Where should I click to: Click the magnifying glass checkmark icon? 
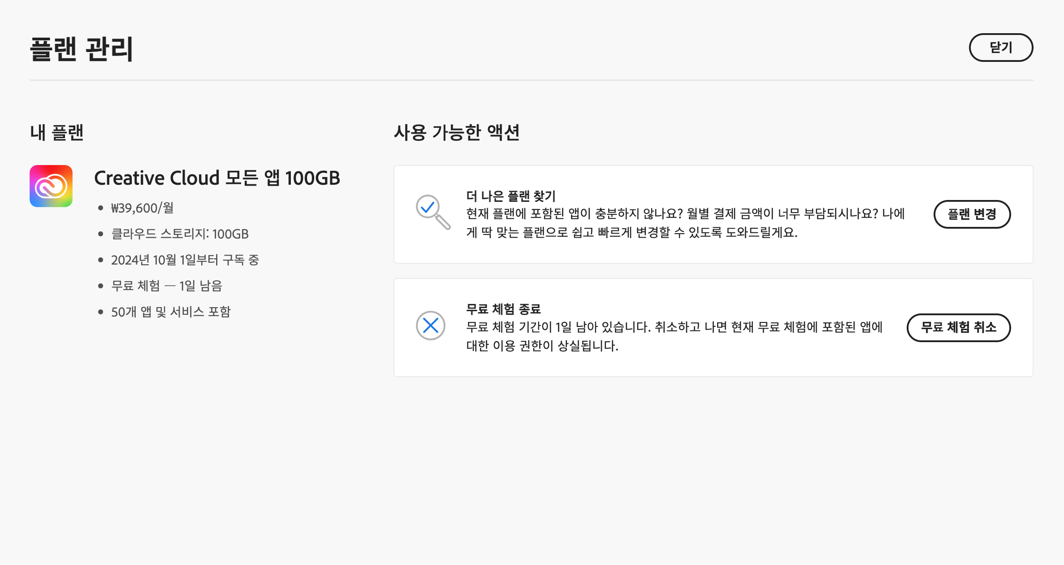point(433,212)
